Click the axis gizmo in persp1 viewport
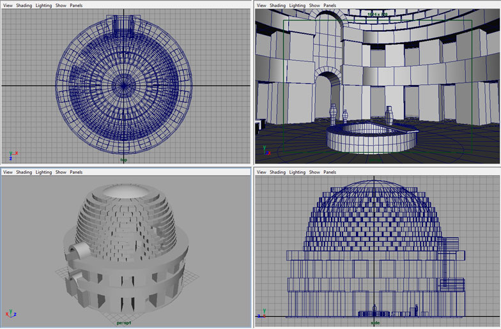The height and width of the screenshot is (329, 501). click(11, 314)
